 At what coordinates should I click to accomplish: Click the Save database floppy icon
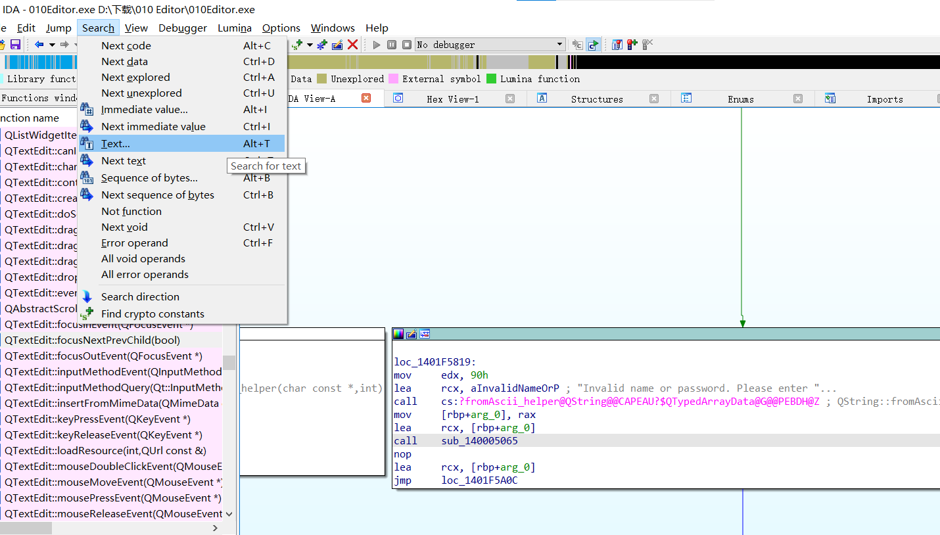15,45
